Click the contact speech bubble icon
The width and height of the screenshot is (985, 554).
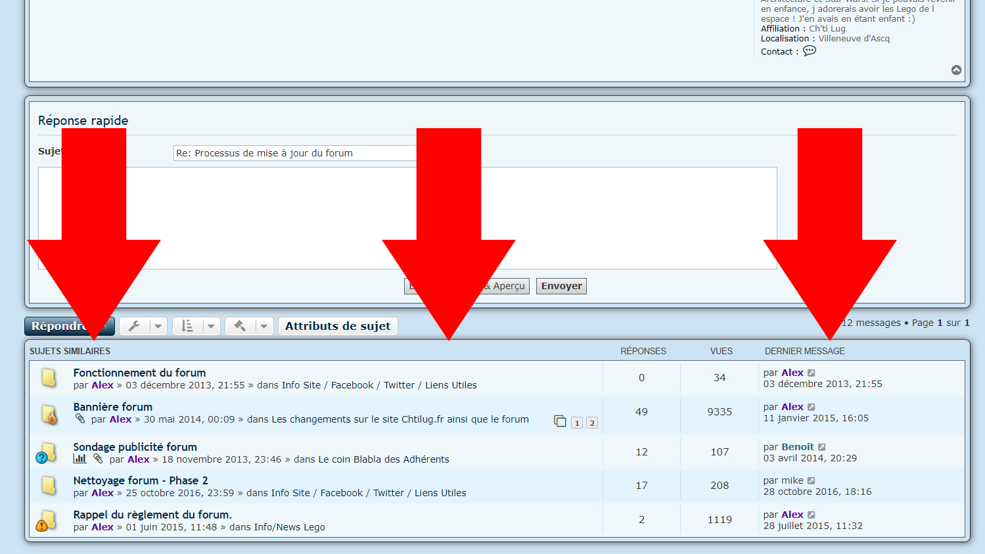tap(810, 51)
